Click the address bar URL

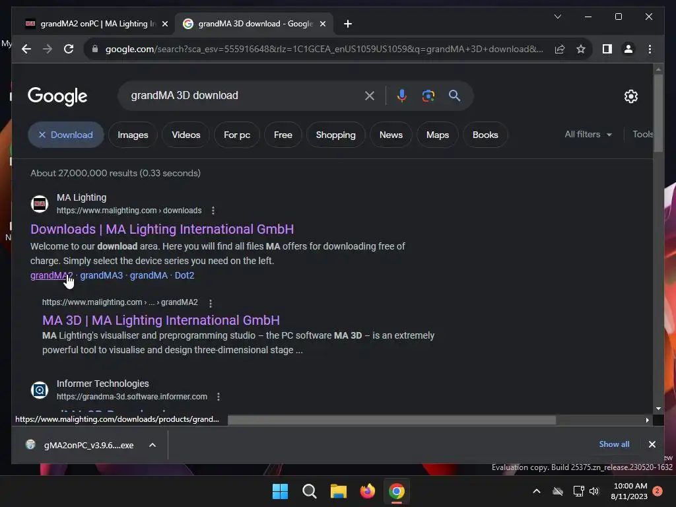[x=324, y=49]
